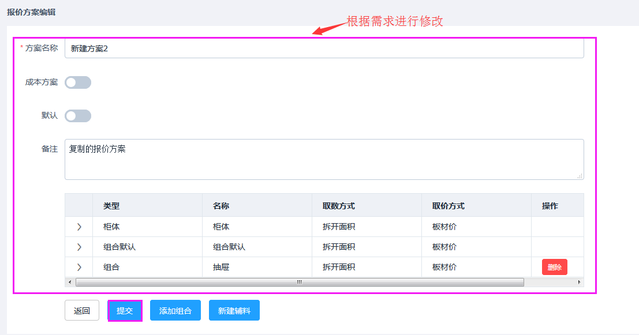Image resolution: width=639 pixels, height=335 pixels.
Task: Expand the 柜体 row chevron
Action: 79,227
